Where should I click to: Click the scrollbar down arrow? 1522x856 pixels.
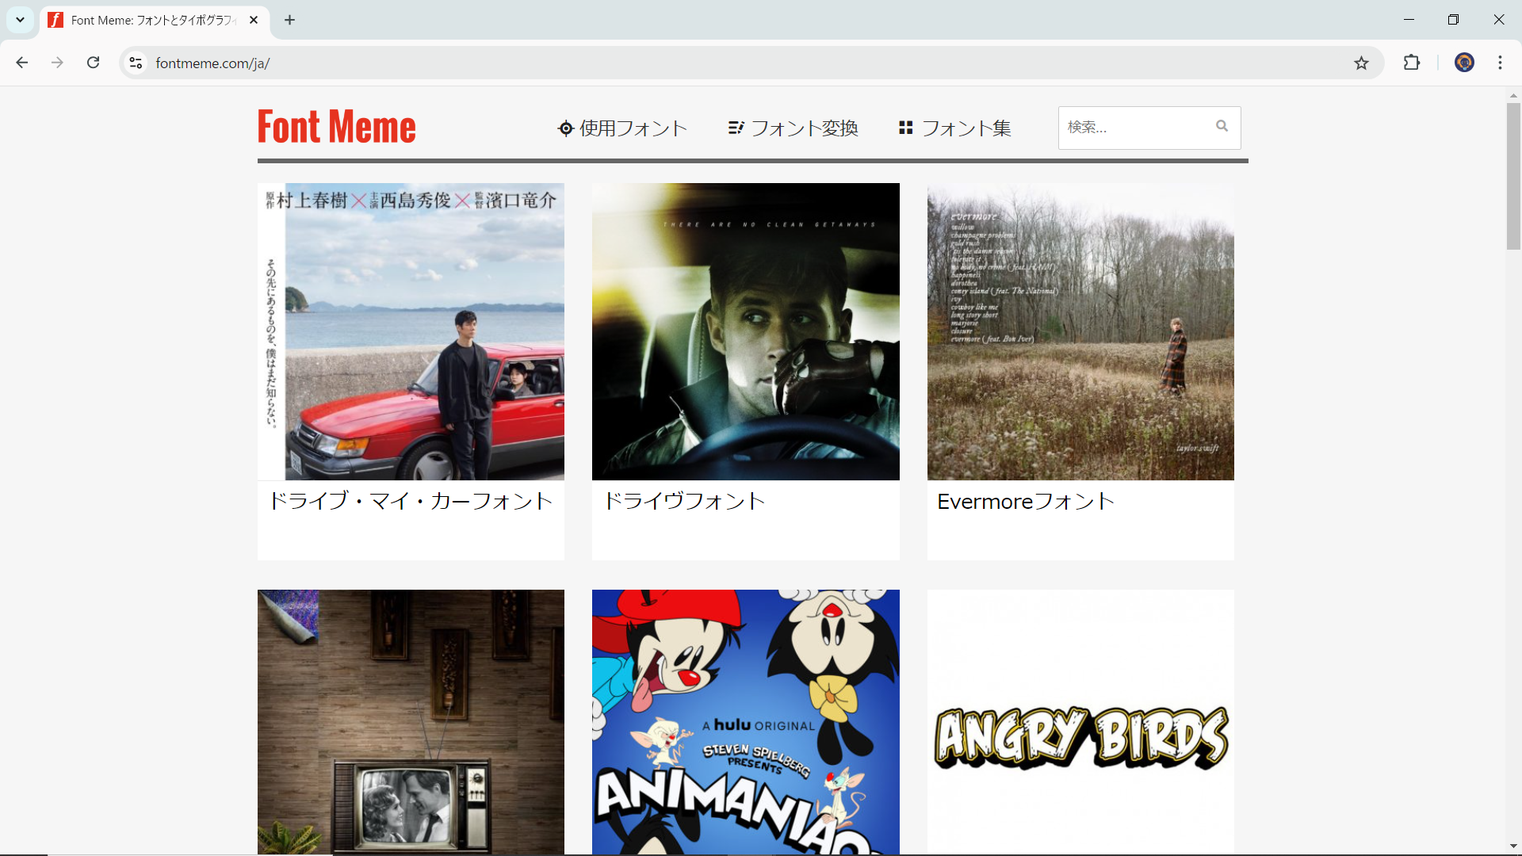(x=1513, y=846)
